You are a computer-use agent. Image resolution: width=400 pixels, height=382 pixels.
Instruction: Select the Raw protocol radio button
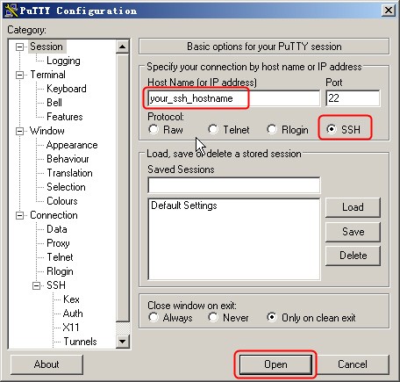(x=154, y=129)
